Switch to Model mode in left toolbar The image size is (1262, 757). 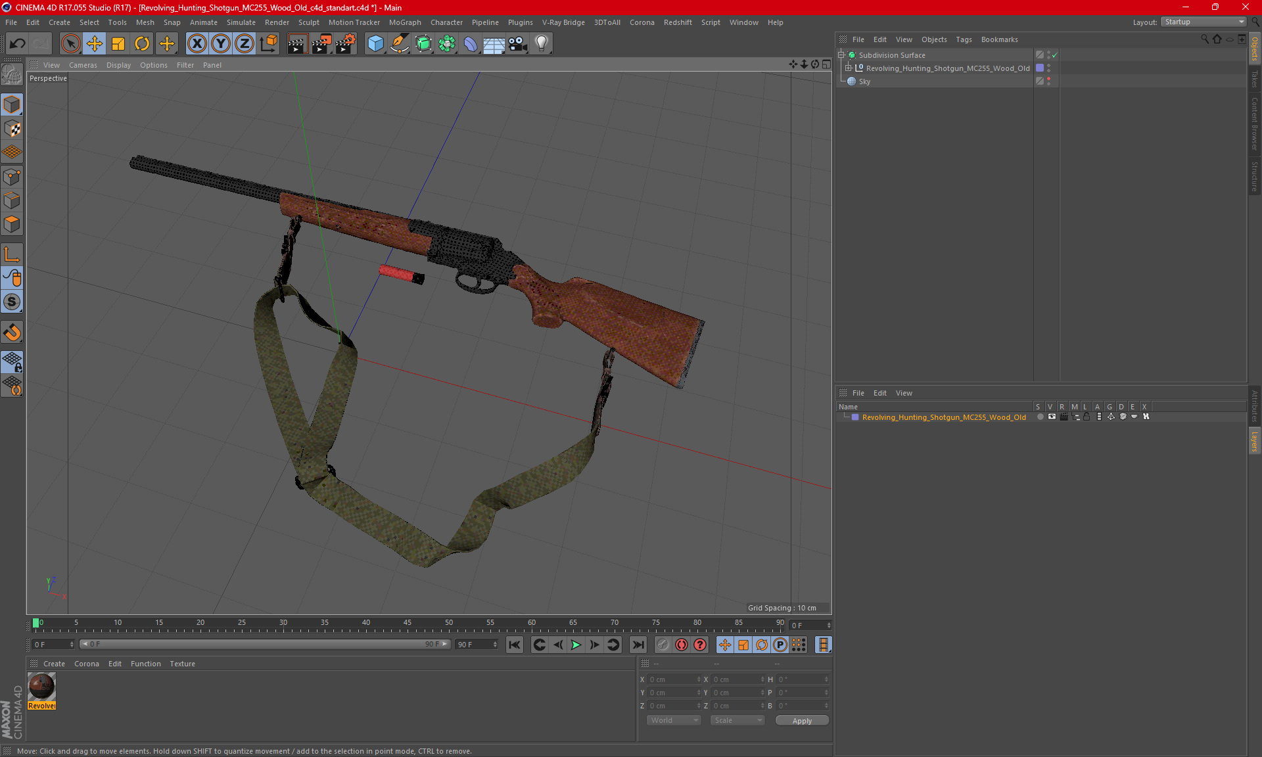click(x=12, y=104)
